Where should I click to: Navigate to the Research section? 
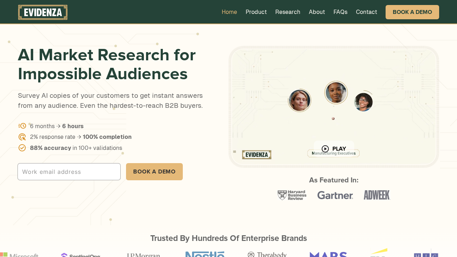point(288,12)
